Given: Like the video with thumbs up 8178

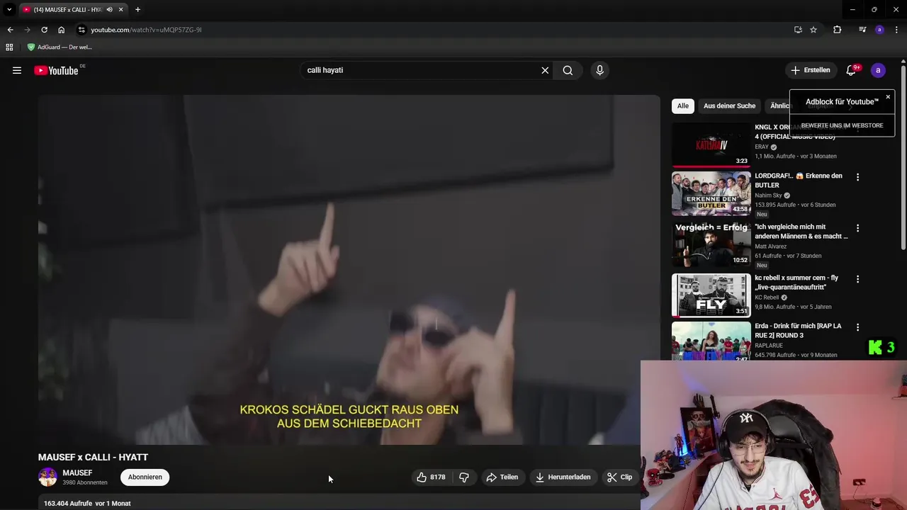Looking at the screenshot, I should (x=431, y=477).
